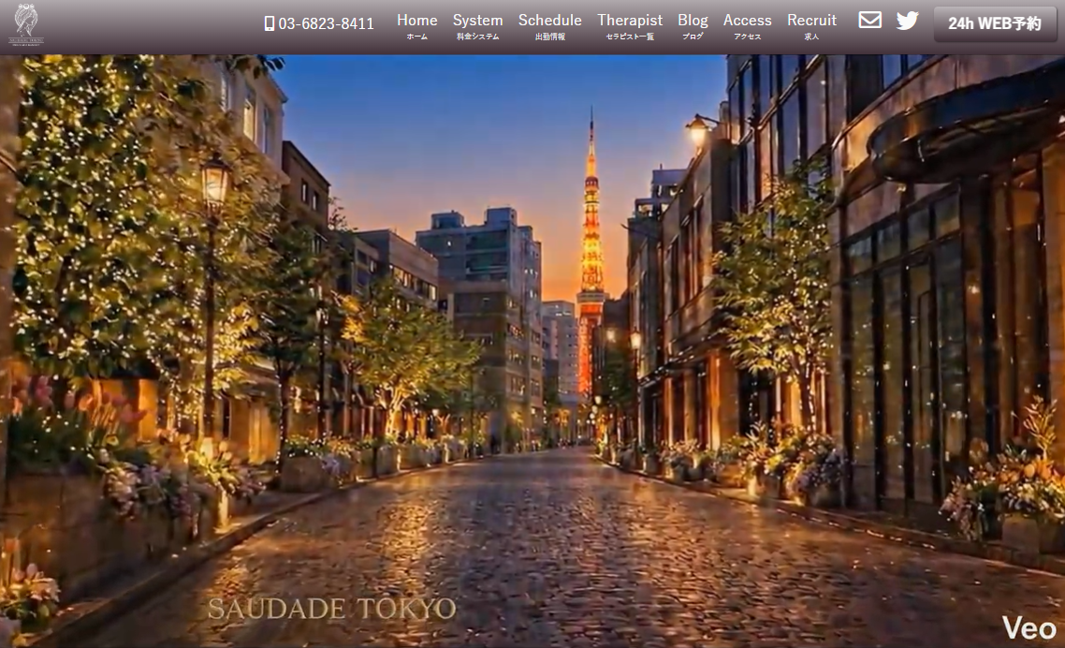Image resolution: width=1065 pixels, height=648 pixels.
Task: Open the Twitter bird icon
Action: point(908,21)
